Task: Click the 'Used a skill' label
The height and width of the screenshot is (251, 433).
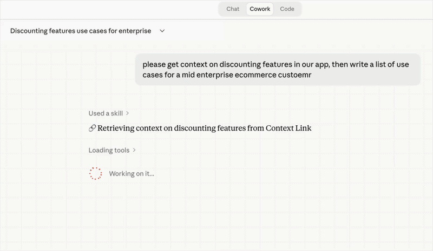Action: tap(106, 113)
